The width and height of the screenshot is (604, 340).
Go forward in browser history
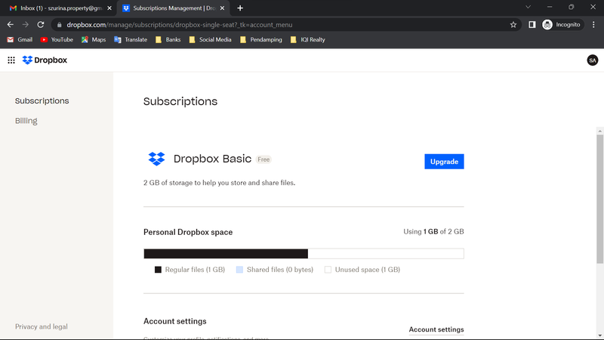click(x=26, y=25)
